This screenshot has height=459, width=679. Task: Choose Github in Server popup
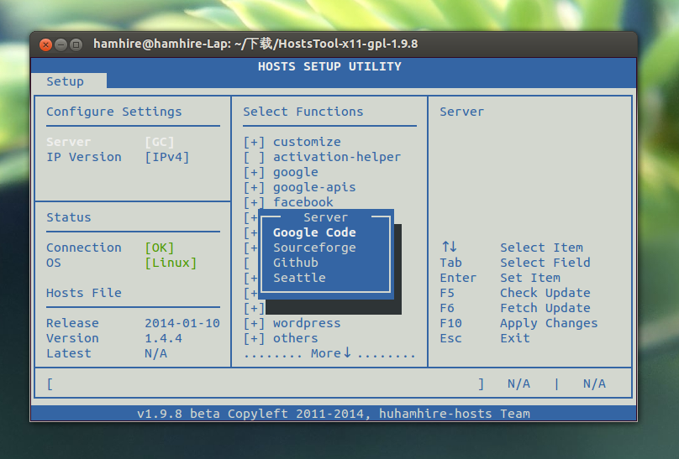pos(296,263)
